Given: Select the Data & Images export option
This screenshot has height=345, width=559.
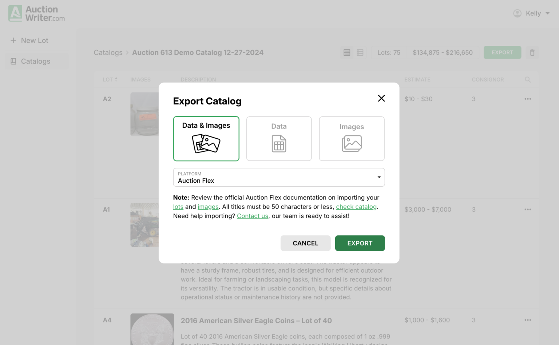Looking at the screenshot, I should [206, 138].
